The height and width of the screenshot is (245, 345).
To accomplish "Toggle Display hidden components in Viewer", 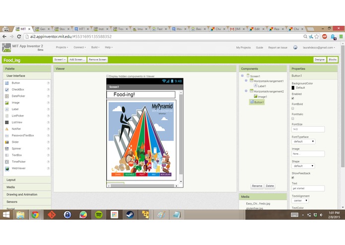I will pyautogui.click(x=108, y=76).
